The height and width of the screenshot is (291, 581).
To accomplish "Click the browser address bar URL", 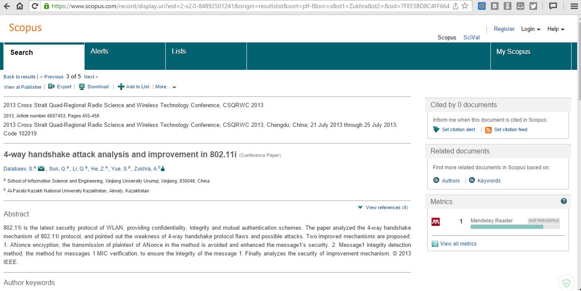I will [x=249, y=6].
